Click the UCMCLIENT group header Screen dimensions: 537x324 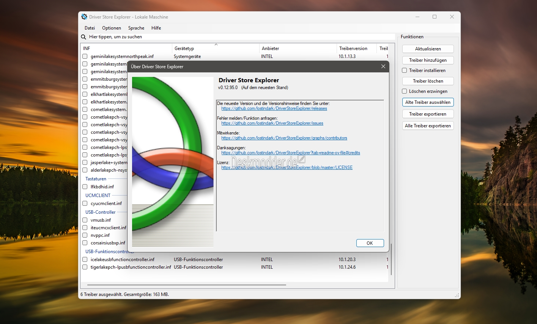(x=98, y=196)
